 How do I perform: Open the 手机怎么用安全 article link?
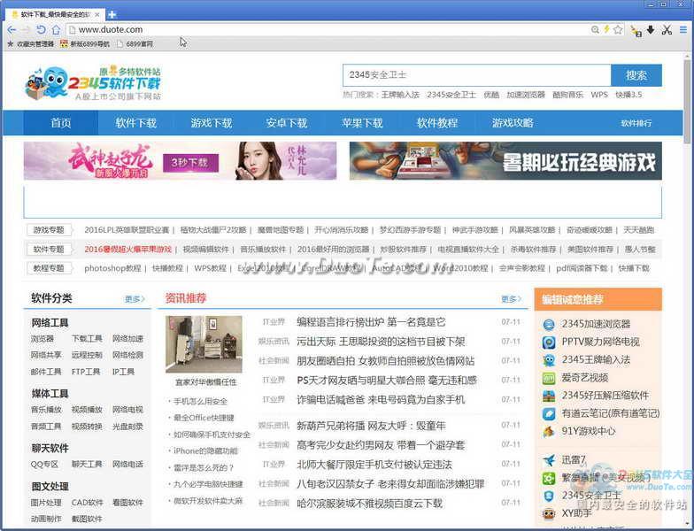pos(200,402)
